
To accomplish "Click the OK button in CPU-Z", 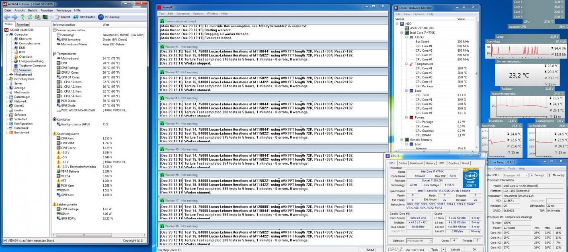I will (474, 249).
